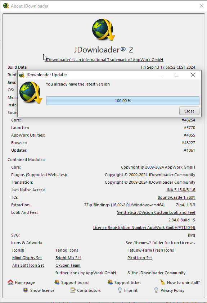The height and width of the screenshot is (303, 207).
Task: Open the Oxygen Team link
Action: pos(68,265)
